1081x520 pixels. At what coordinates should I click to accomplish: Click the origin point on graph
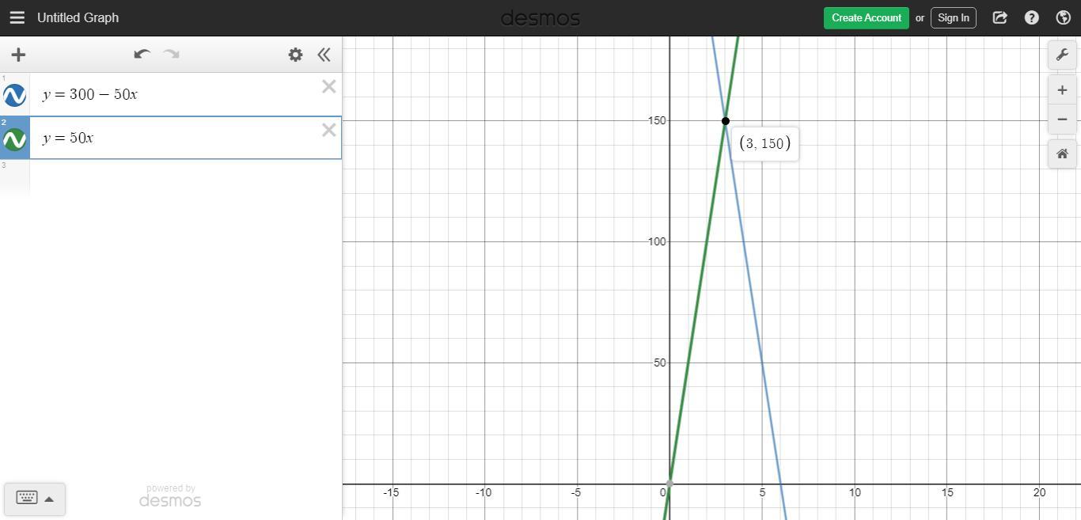669,484
